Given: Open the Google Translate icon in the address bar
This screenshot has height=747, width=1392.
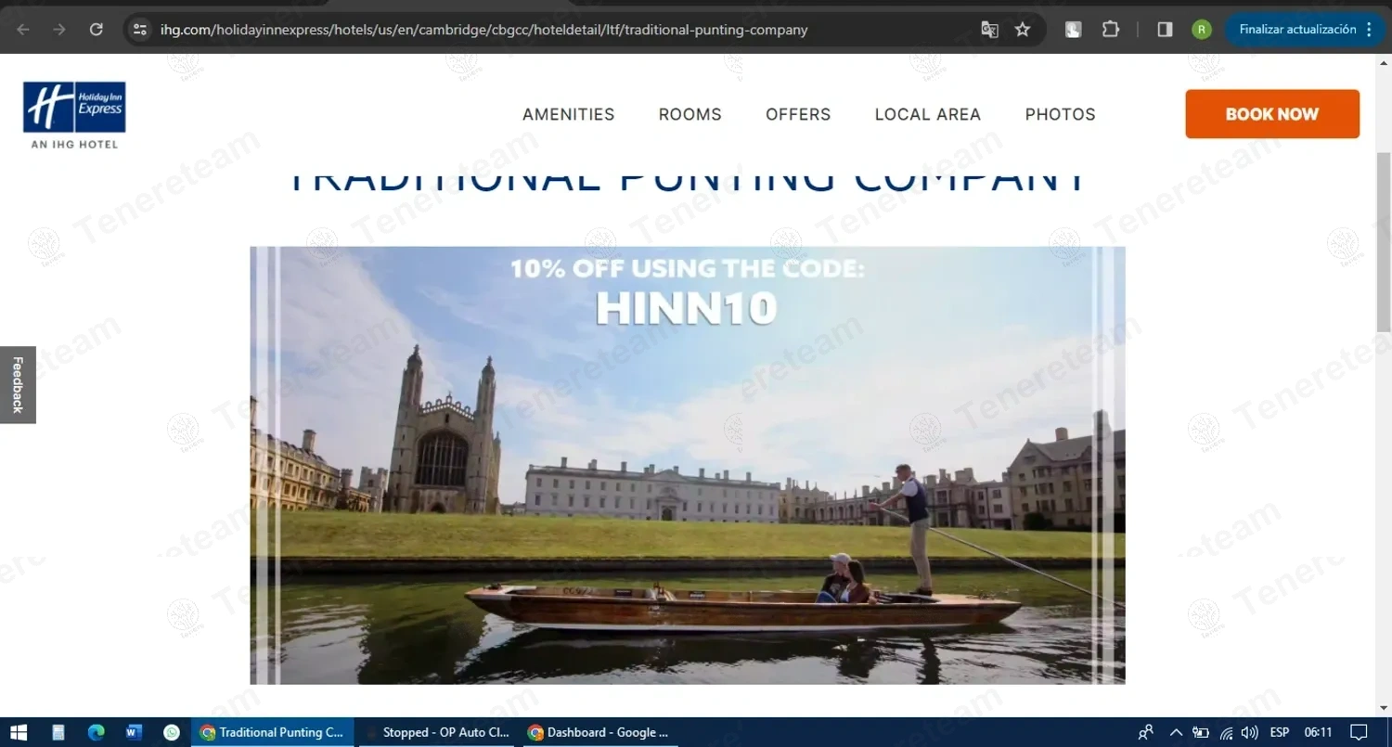Looking at the screenshot, I should tap(990, 30).
